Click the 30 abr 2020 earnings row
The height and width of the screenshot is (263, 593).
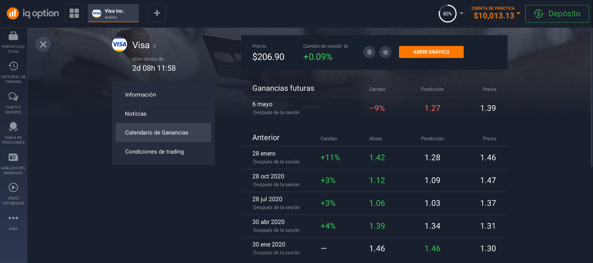(x=374, y=226)
